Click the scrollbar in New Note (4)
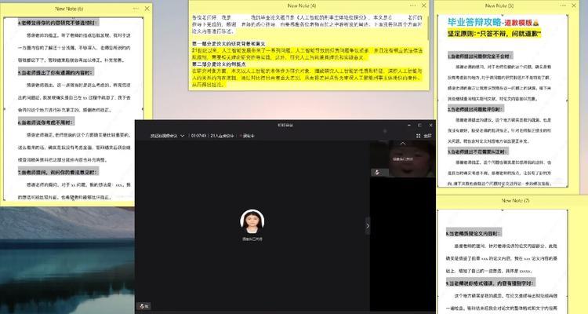The height and width of the screenshot is (314, 588). pyautogui.click(x=428, y=27)
